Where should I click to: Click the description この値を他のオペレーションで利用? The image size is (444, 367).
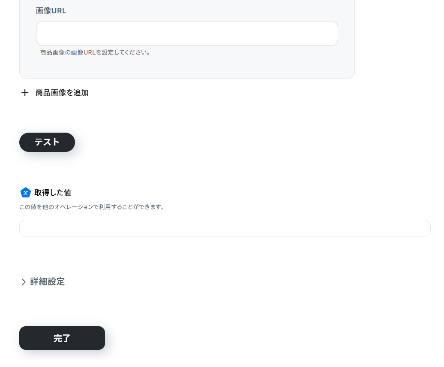[91, 207]
